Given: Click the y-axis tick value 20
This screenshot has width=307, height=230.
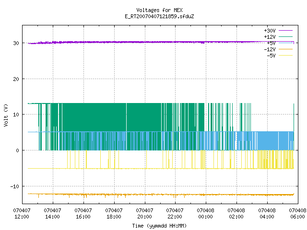Looking at the screenshot, I should 16,79.
